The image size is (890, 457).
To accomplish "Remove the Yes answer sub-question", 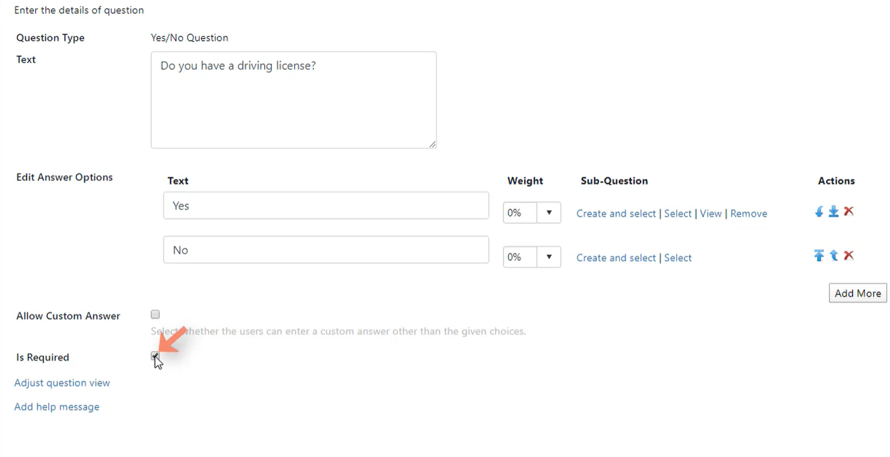I will point(749,214).
